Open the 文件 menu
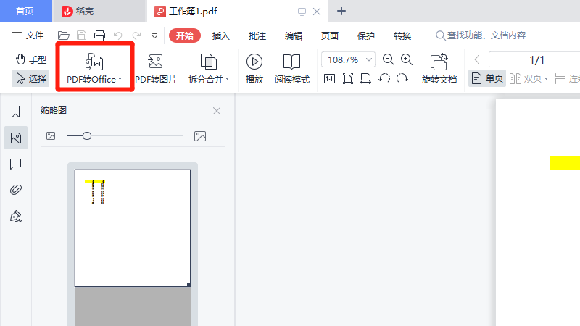 (28, 35)
